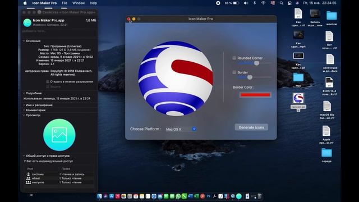Change wheel permission 'Только чтение'

(71, 178)
